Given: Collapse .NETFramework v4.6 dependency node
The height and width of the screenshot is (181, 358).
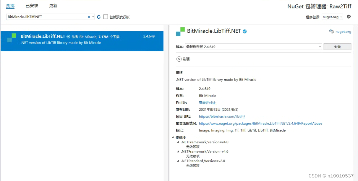Looking at the screenshot, I should click(x=178, y=152).
